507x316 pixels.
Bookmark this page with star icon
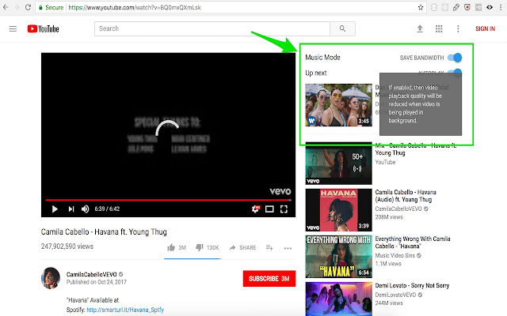(421, 7)
